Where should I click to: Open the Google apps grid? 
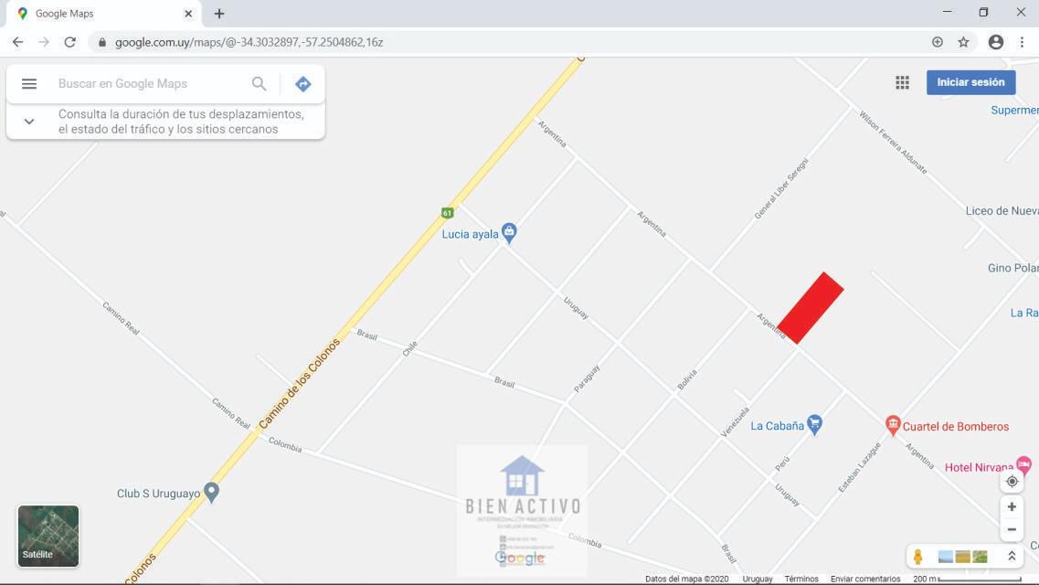coord(903,82)
